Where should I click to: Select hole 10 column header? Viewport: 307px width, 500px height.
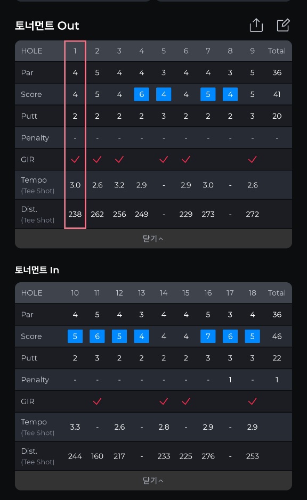coord(75,293)
